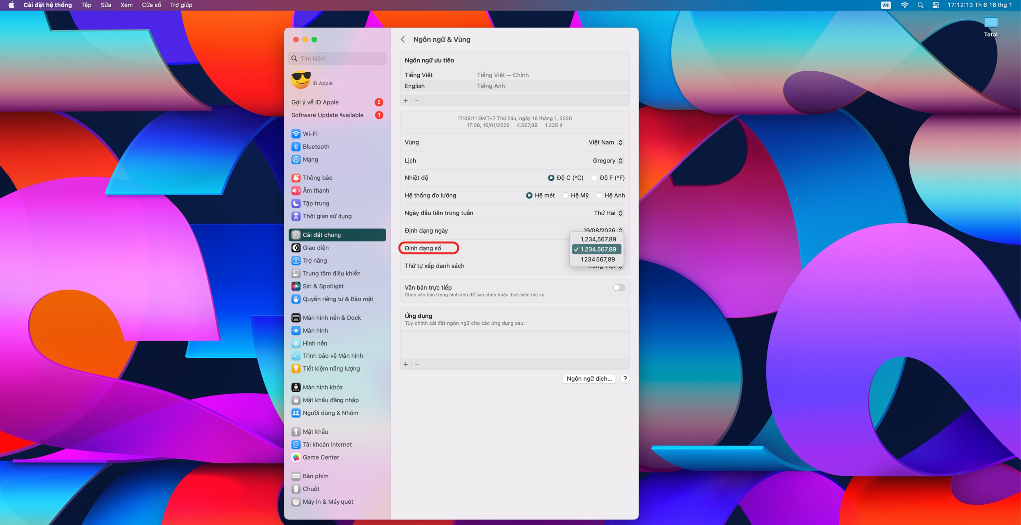1021x525 pixels.
Task: Choose the 1,234,567.89 number format option
Action: click(598, 239)
